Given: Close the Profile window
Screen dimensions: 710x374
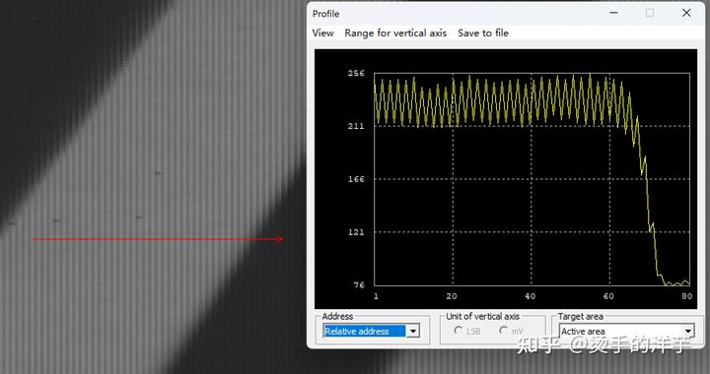Looking at the screenshot, I should [x=686, y=13].
